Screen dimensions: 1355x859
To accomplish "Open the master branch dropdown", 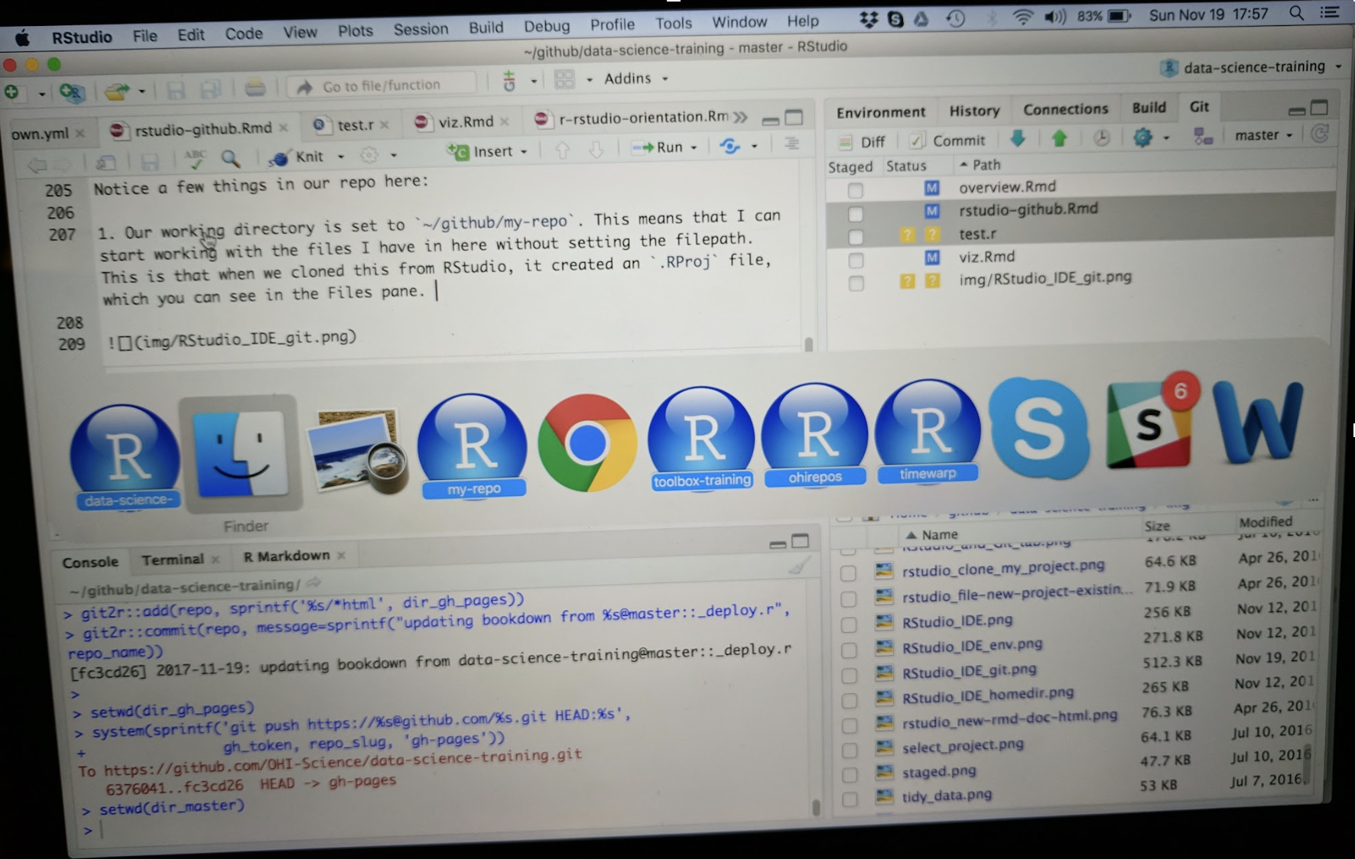I will click(1263, 135).
